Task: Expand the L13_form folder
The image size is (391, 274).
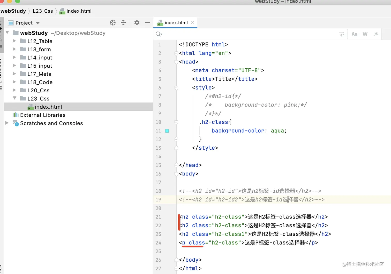Action: 14,49
